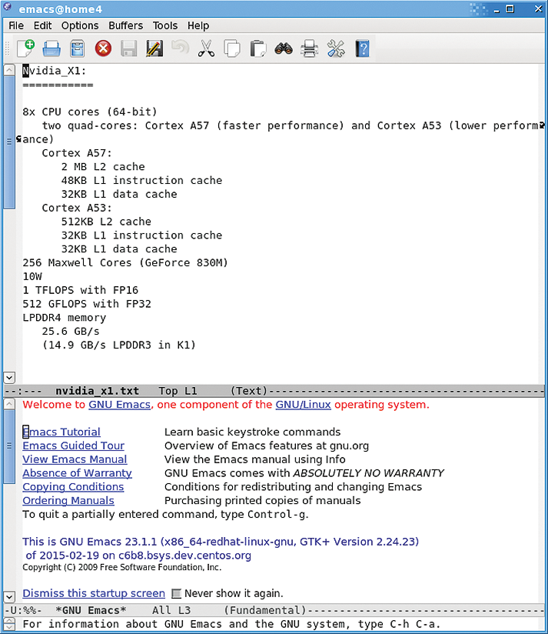Screen dimensions: 548x634
Task: Click the '25.6 GB/s' line
Action: click(71, 332)
